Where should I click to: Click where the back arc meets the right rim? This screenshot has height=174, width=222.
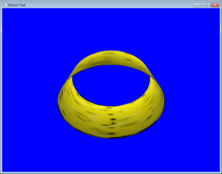(153, 78)
